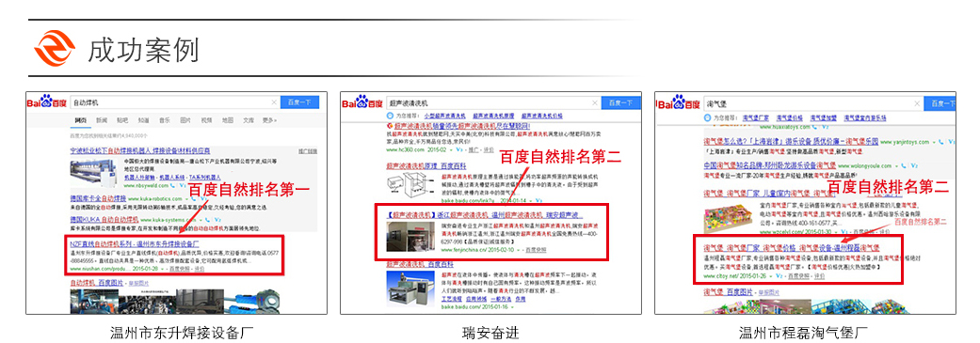Open the 小型超声波清洗机 suggestion link

coord(445,116)
